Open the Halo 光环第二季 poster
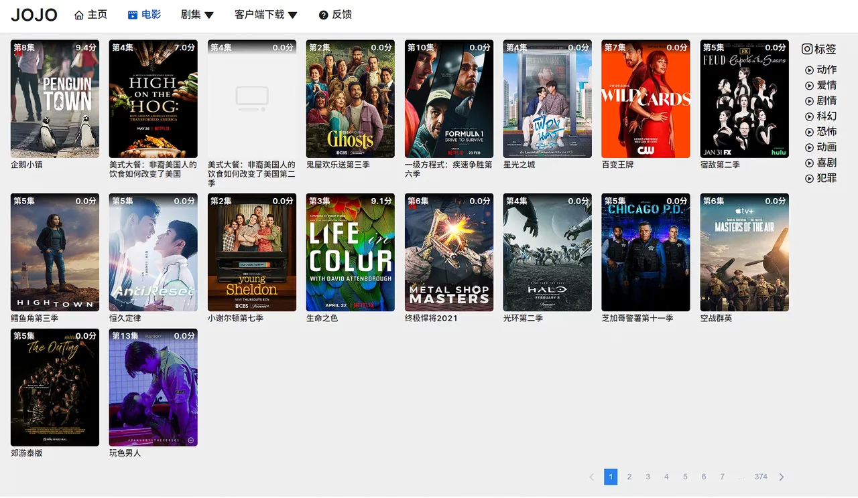The height and width of the screenshot is (498, 858). [547, 252]
